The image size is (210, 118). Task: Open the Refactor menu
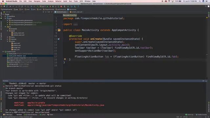click(58, 1)
